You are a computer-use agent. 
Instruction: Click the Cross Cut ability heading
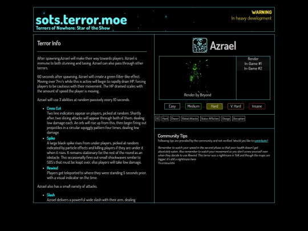pyautogui.click(x=54, y=108)
